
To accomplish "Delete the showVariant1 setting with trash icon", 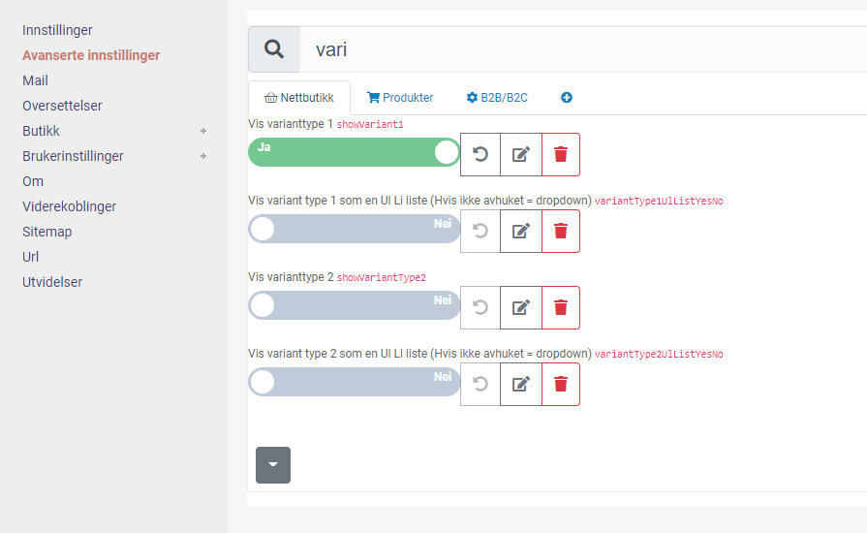I will (561, 154).
